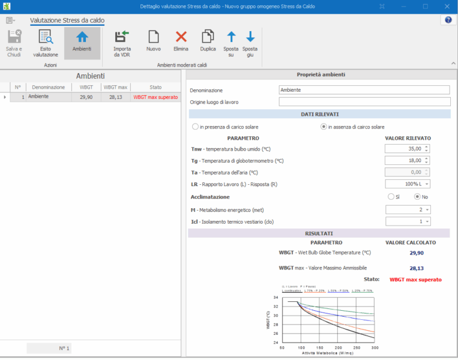Viewport: 458px width, 360px height.
Task: Click Origine luogo di lavoro field
Action: (x=364, y=101)
